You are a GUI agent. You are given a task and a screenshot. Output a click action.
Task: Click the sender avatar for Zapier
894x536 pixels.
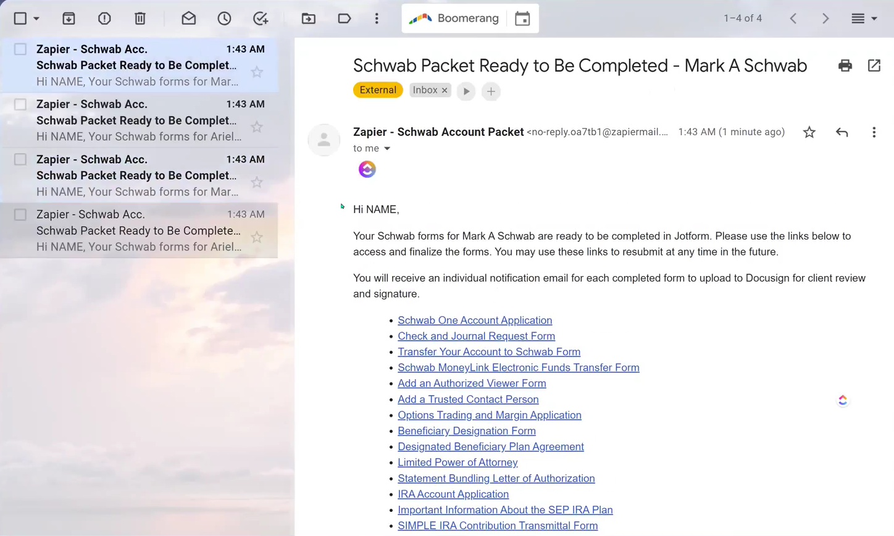pos(324,140)
